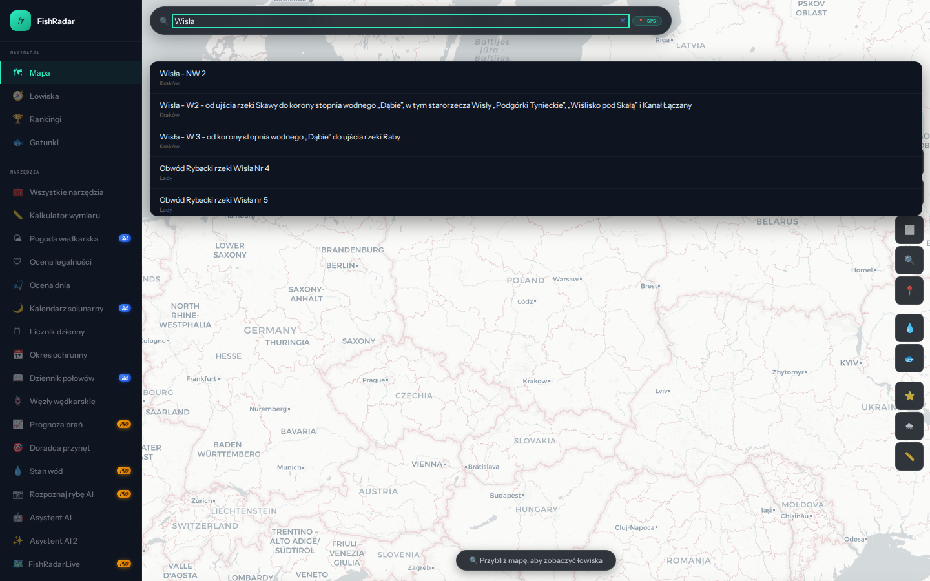930x581 pixels.
Task: Clear the search field with X
Action: click(623, 21)
